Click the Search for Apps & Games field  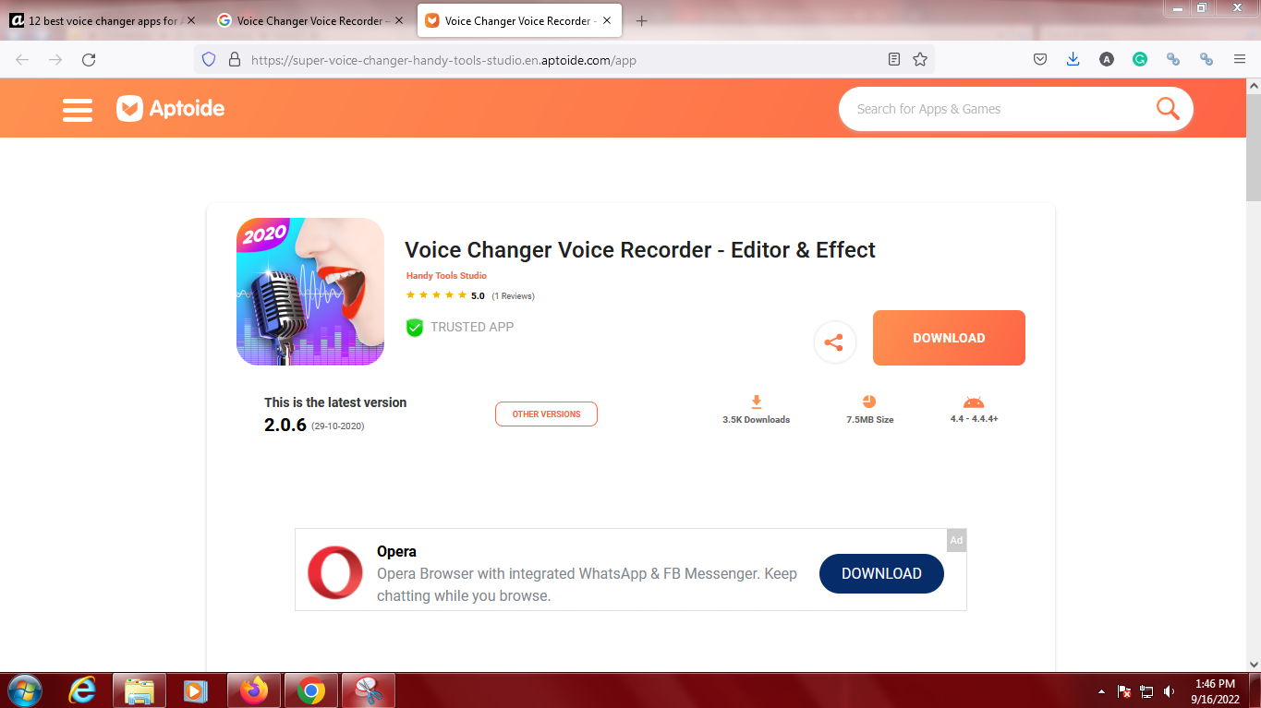click(998, 109)
